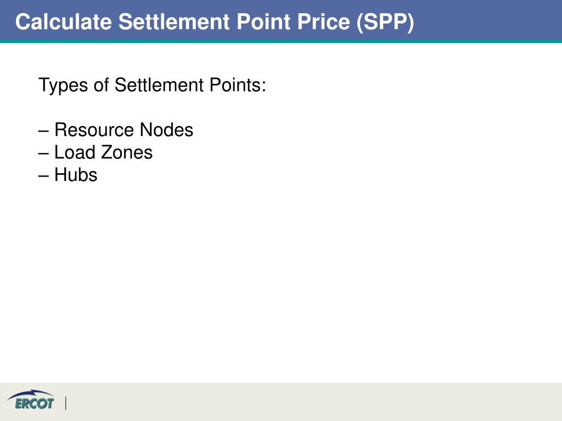The width and height of the screenshot is (562, 421).
Task: Select the Hubs bullet text
Action: tap(76, 175)
